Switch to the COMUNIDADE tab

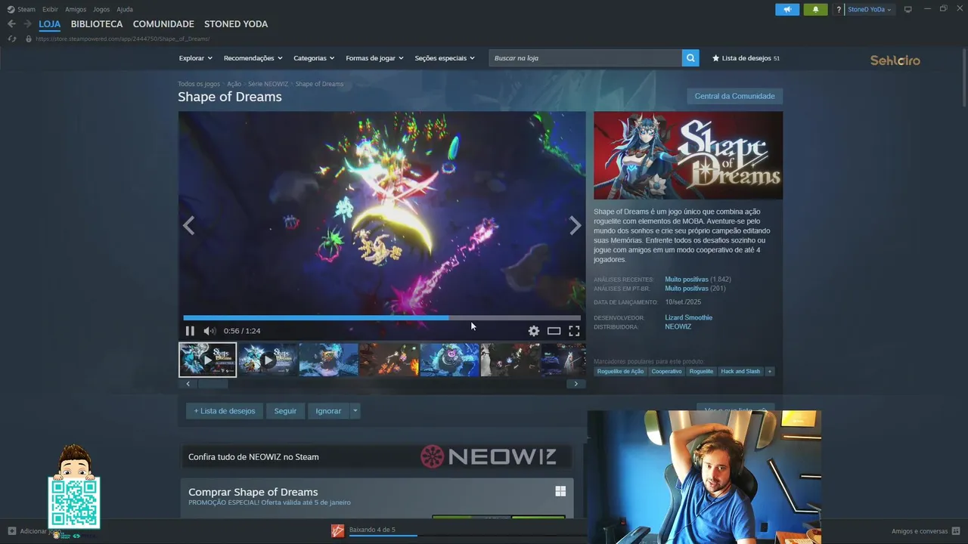point(163,24)
